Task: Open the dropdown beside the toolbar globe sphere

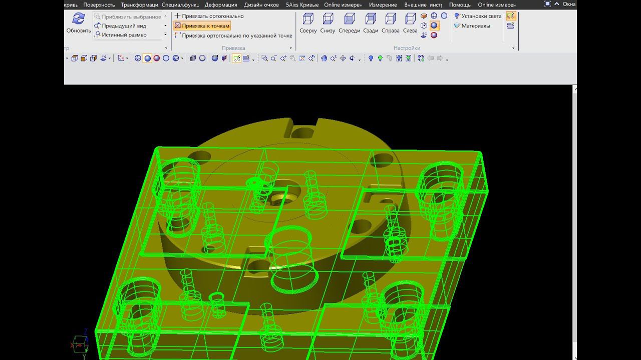Action: [x=182, y=58]
